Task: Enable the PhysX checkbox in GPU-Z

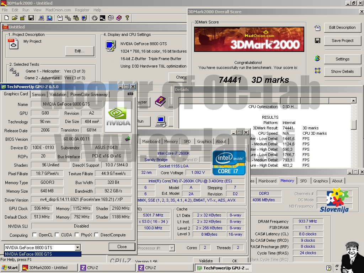Action: [x=77, y=235]
